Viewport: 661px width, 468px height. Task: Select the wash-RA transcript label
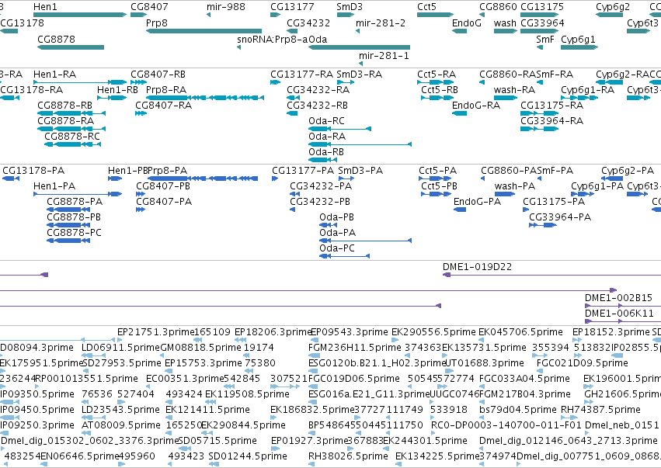[514, 90]
